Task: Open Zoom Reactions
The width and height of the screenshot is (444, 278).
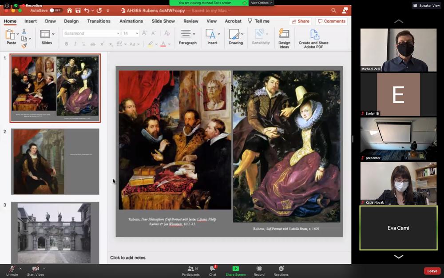Action: 281,271
